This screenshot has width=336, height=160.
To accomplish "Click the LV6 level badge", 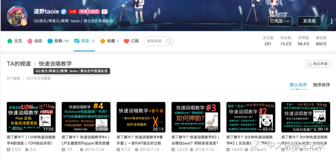I will point(72,11).
